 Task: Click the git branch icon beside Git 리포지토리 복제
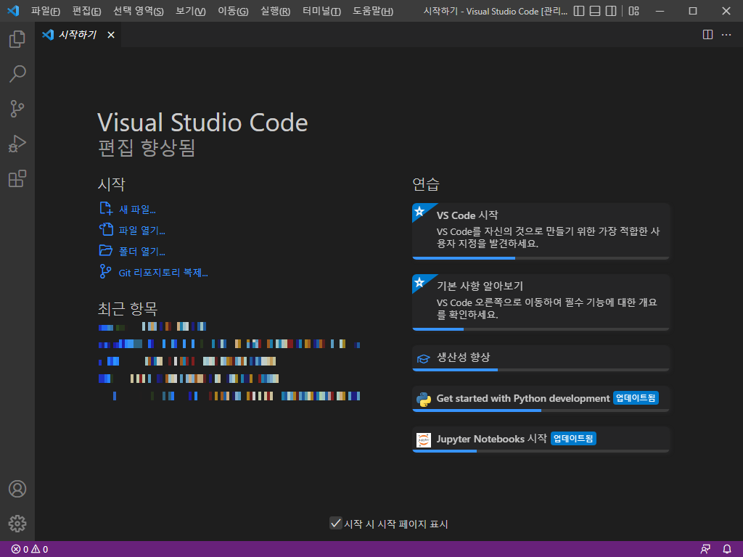[105, 271]
